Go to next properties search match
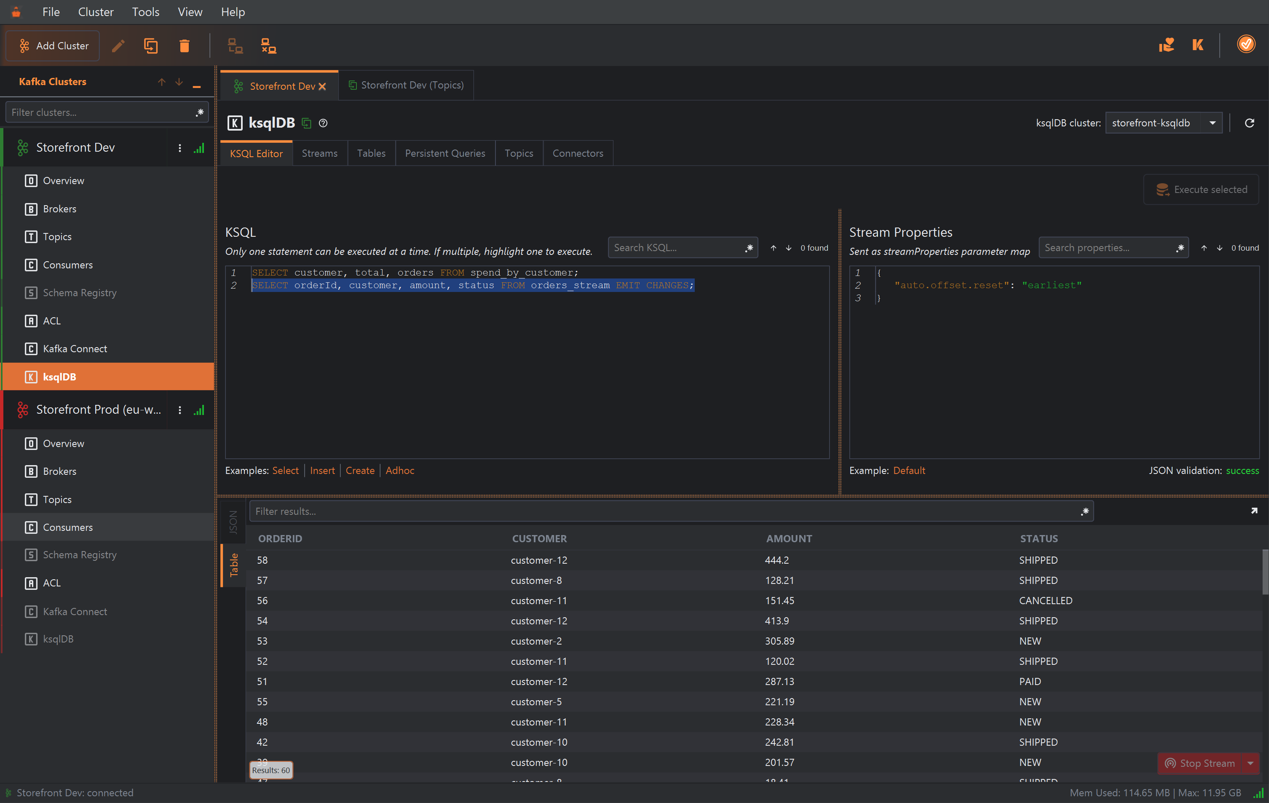This screenshot has height=803, width=1269. click(1219, 248)
